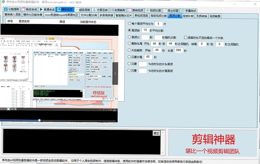Screen dimensions: 260x164
Task: Open the 字幕样式 tab
Action: coord(188,11)
